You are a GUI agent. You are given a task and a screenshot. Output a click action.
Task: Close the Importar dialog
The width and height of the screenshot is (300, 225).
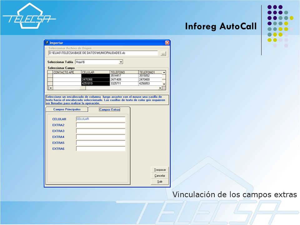[x=167, y=43]
